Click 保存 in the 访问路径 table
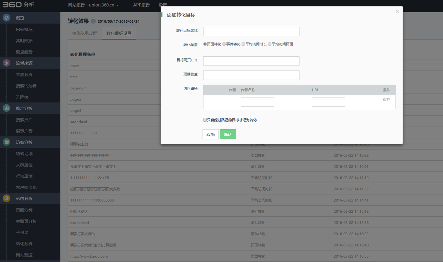 click(x=386, y=100)
